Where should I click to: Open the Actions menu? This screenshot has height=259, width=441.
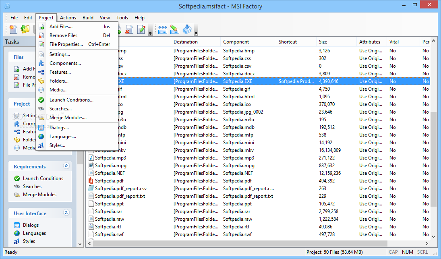point(68,17)
